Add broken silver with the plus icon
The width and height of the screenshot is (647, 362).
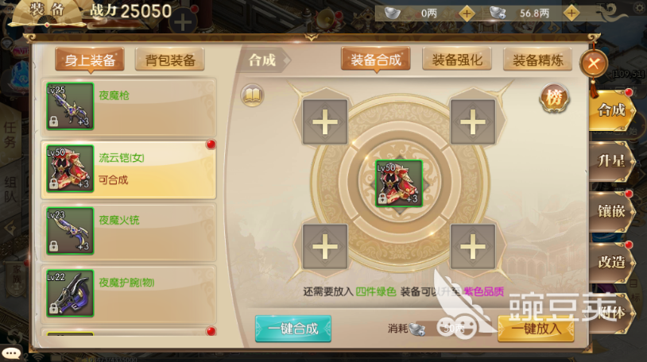pos(571,13)
